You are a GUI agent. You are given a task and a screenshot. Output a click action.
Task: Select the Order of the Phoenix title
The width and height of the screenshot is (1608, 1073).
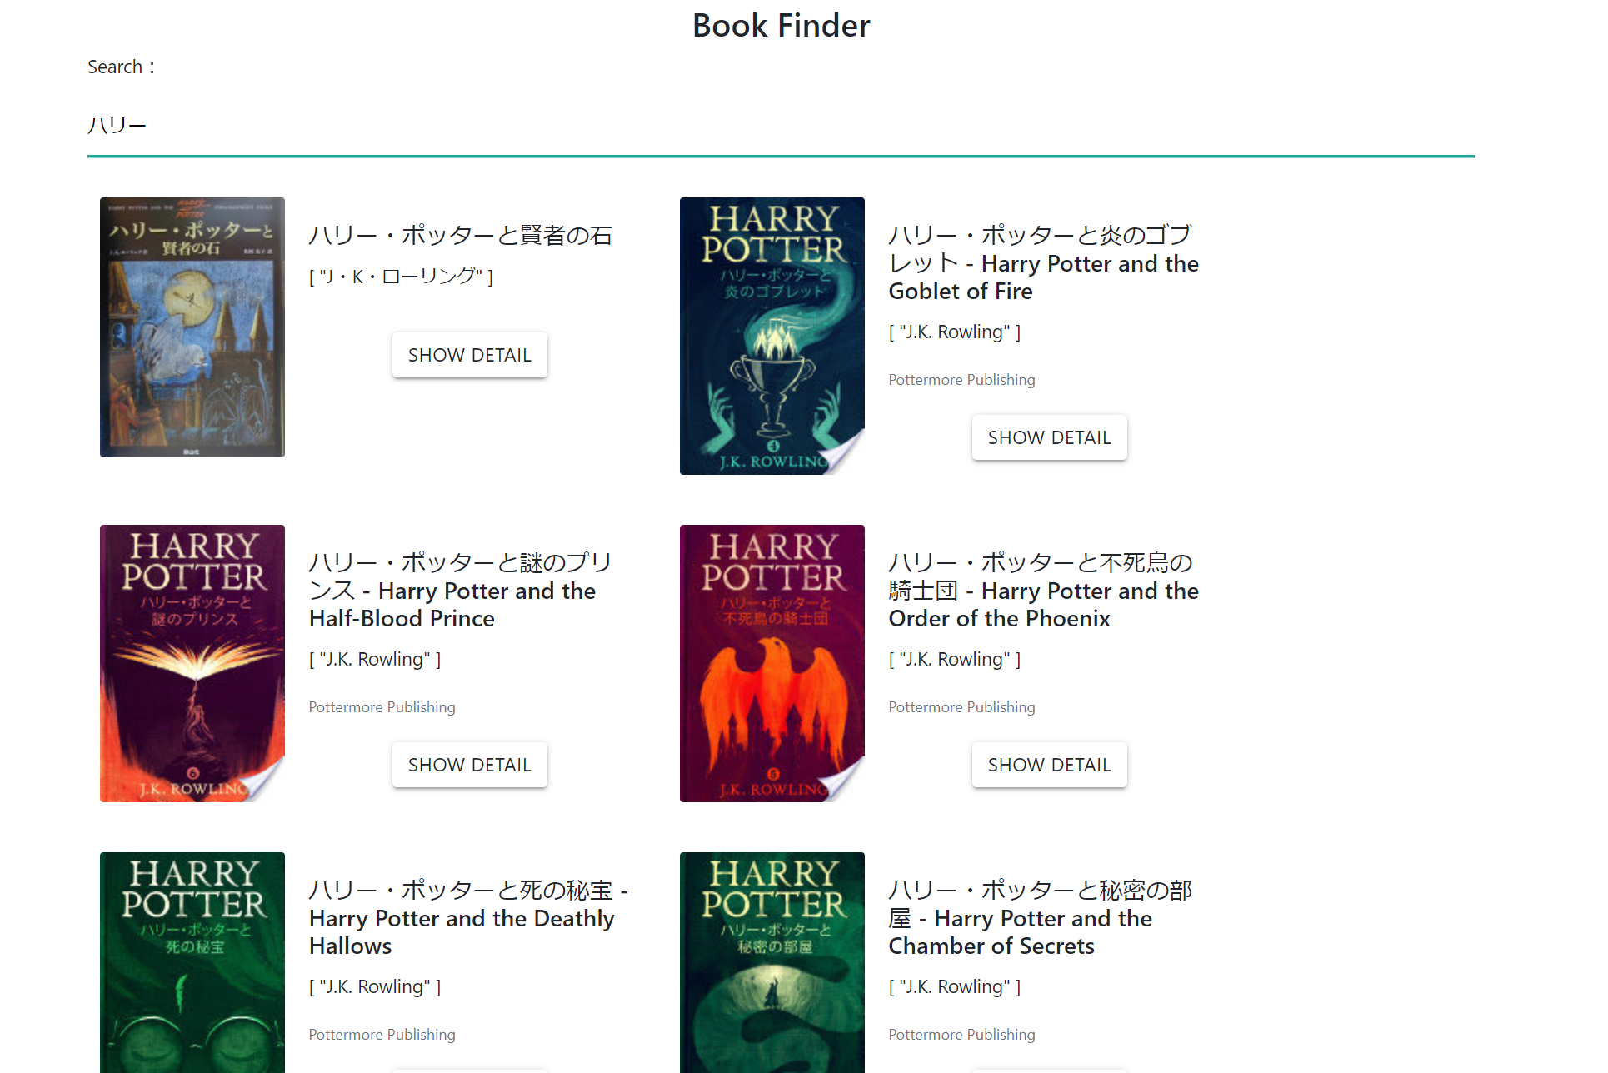[1044, 591]
